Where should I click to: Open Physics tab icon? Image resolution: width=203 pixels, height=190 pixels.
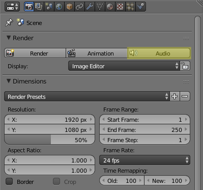(140, 7)
